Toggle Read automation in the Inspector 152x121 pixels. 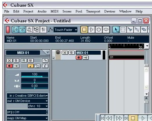click(x=24, y=60)
